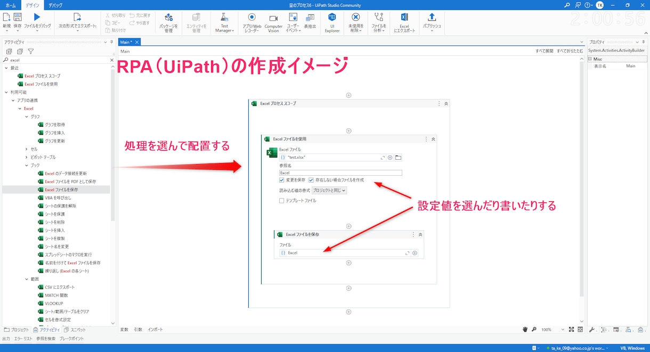Activate the pan hand tool
Viewport: 650px width, 352px height.
(525, 330)
